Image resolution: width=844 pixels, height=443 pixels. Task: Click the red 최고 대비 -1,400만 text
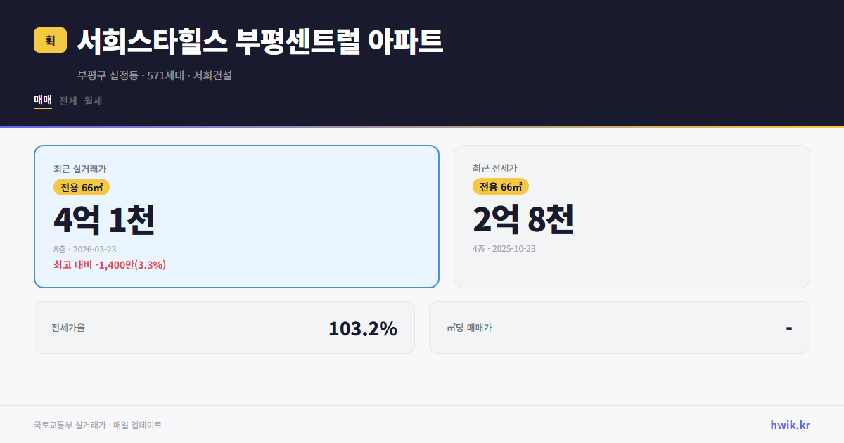tap(110, 264)
